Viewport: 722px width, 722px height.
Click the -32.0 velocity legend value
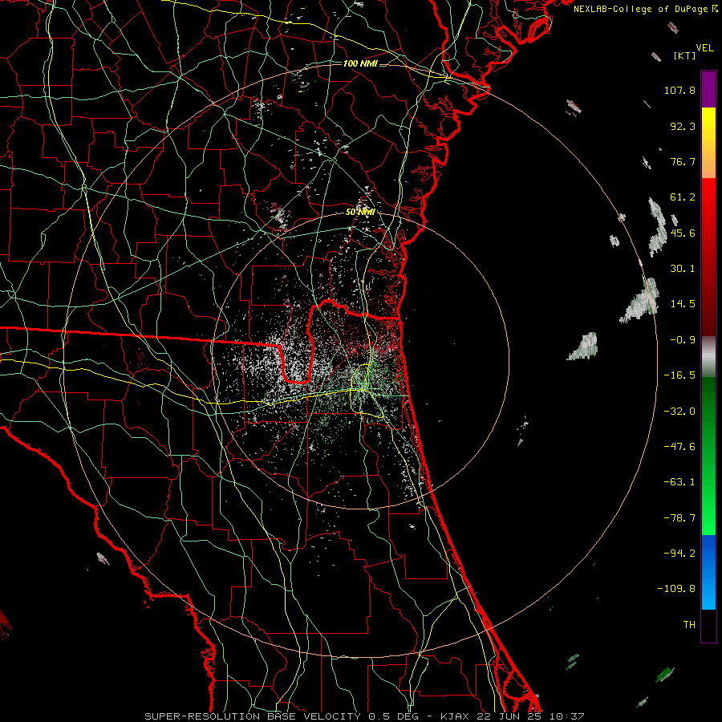tap(679, 412)
